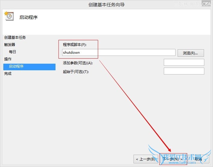Open the 浏览(R)... browse button

pos(191,53)
